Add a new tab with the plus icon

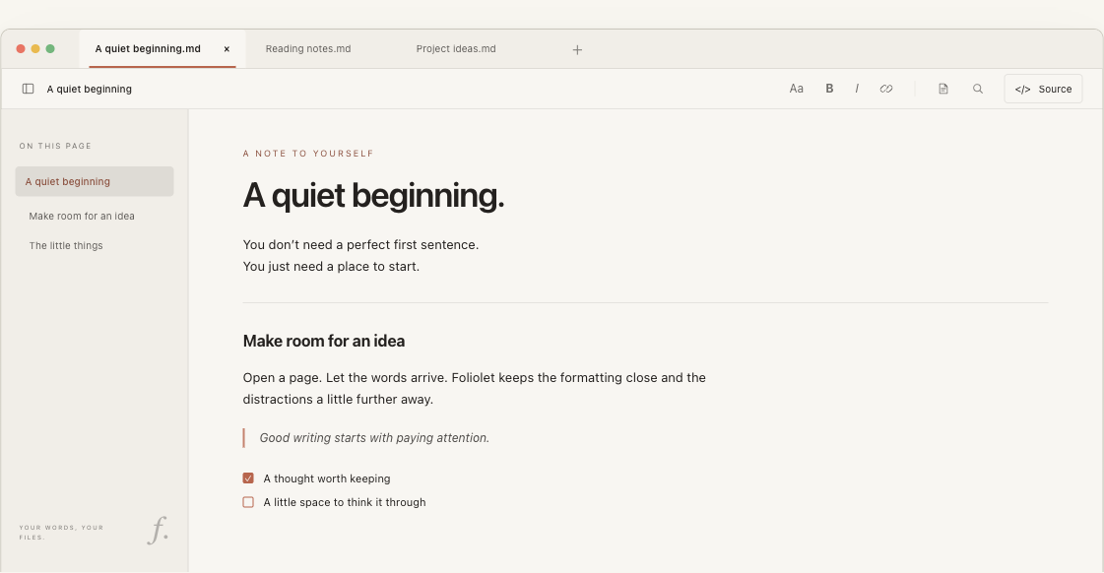pos(577,49)
